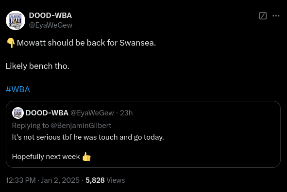This screenshot has width=287, height=192.
Task: Open the @BenjaminGilbert mention
Action: click(x=81, y=126)
